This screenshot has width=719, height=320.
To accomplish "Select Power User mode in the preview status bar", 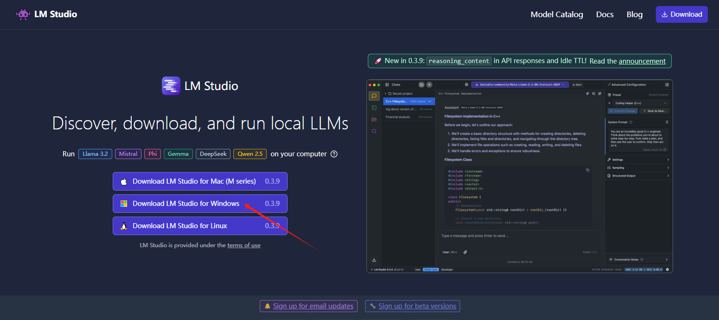I will pyautogui.click(x=431, y=269).
